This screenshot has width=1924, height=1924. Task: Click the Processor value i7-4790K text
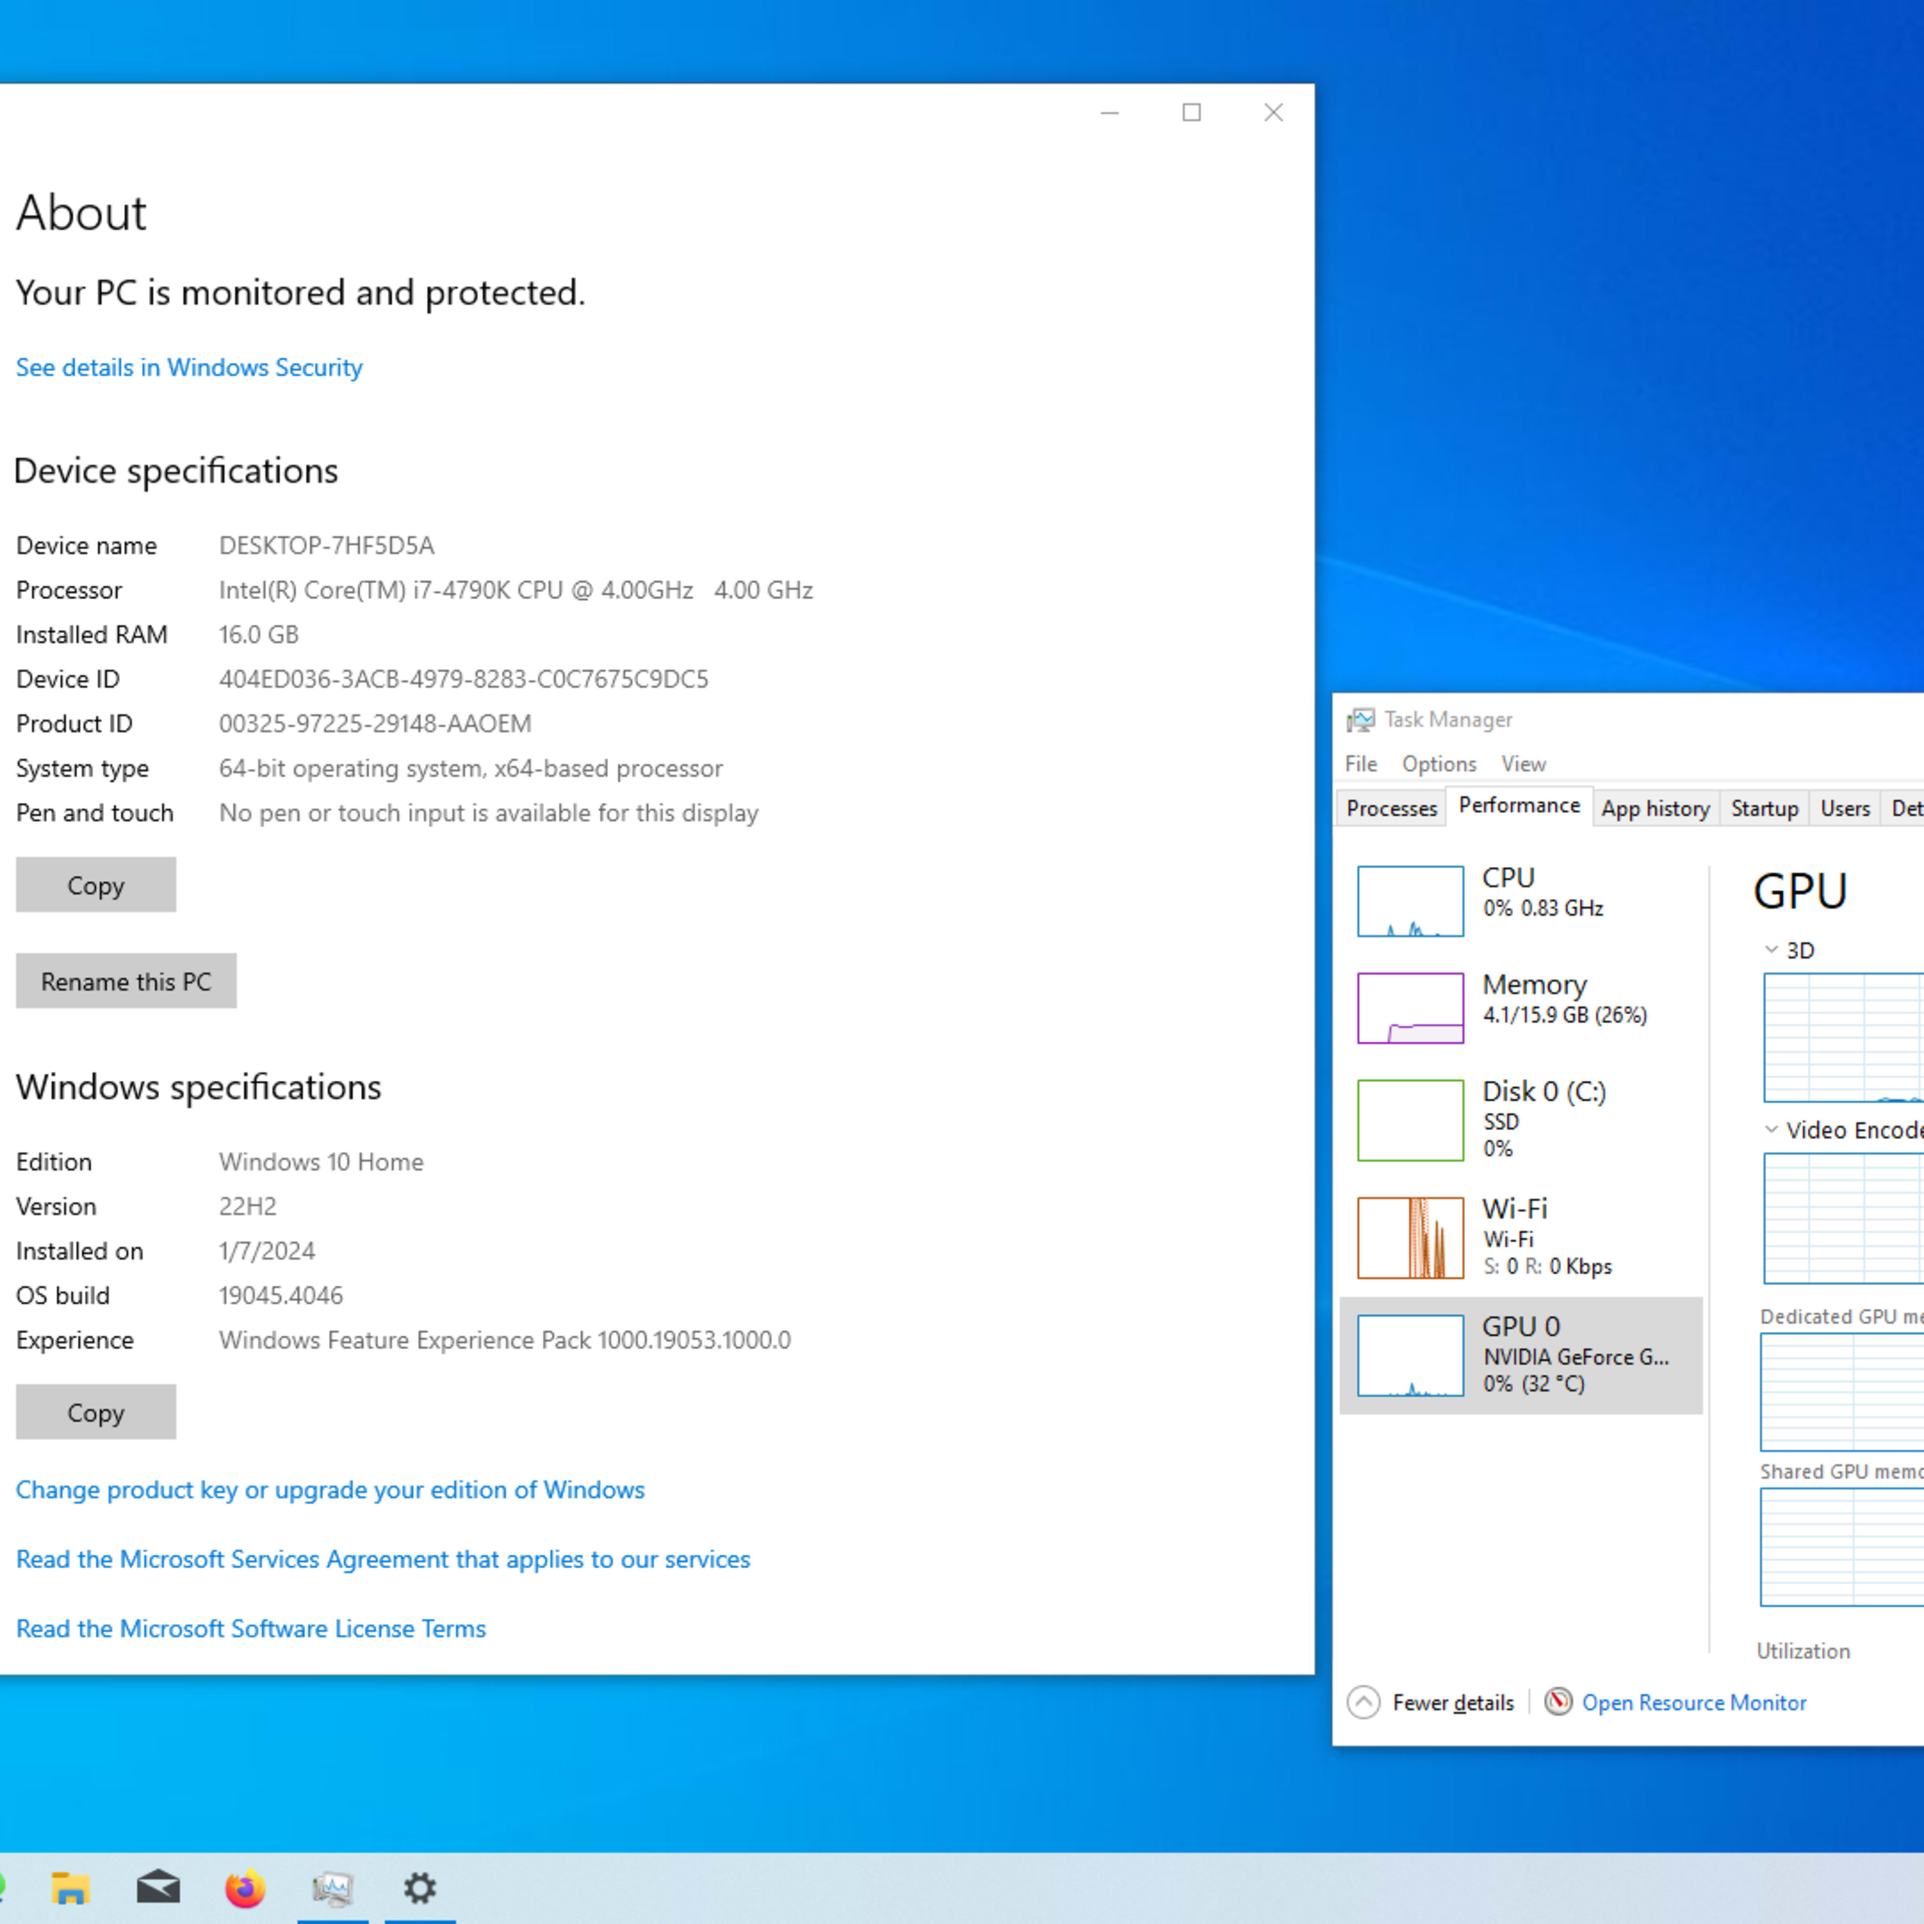(x=516, y=590)
